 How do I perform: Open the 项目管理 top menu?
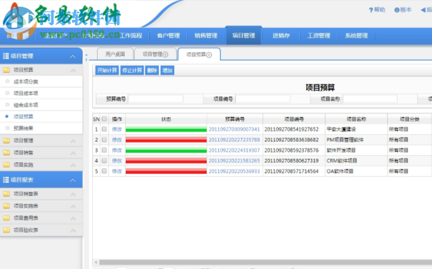[x=243, y=36]
